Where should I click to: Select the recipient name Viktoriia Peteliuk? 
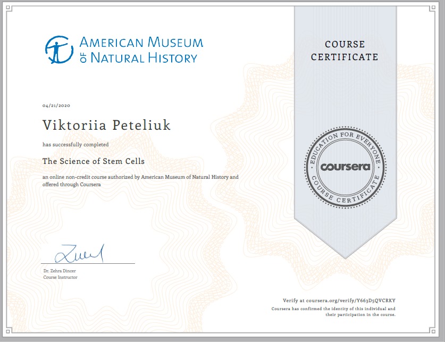(x=106, y=125)
